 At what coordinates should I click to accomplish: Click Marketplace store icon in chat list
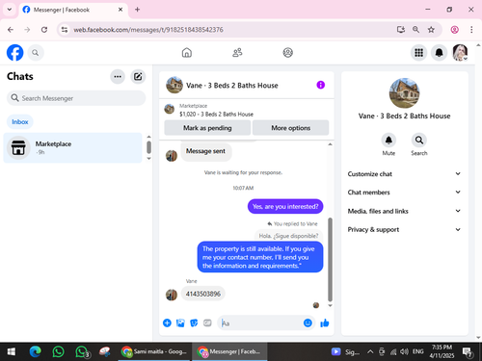18,147
